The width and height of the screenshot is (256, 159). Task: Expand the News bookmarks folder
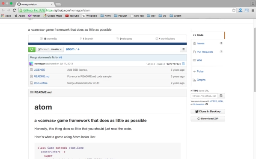pos(106,16)
